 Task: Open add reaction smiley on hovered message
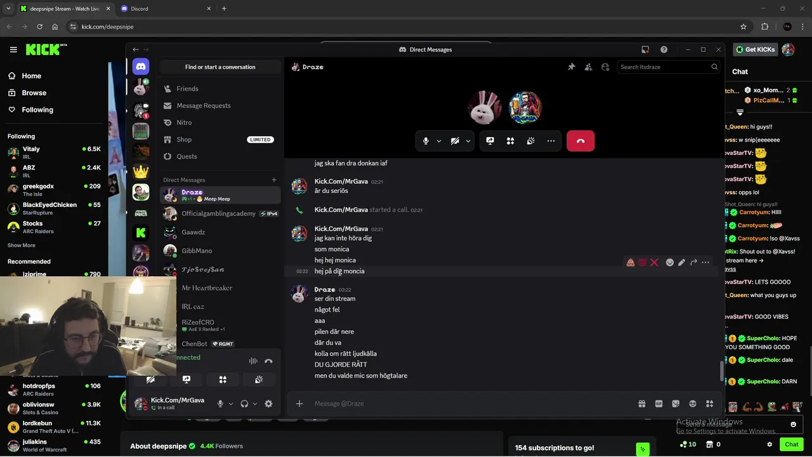click(x=669, y=262)
